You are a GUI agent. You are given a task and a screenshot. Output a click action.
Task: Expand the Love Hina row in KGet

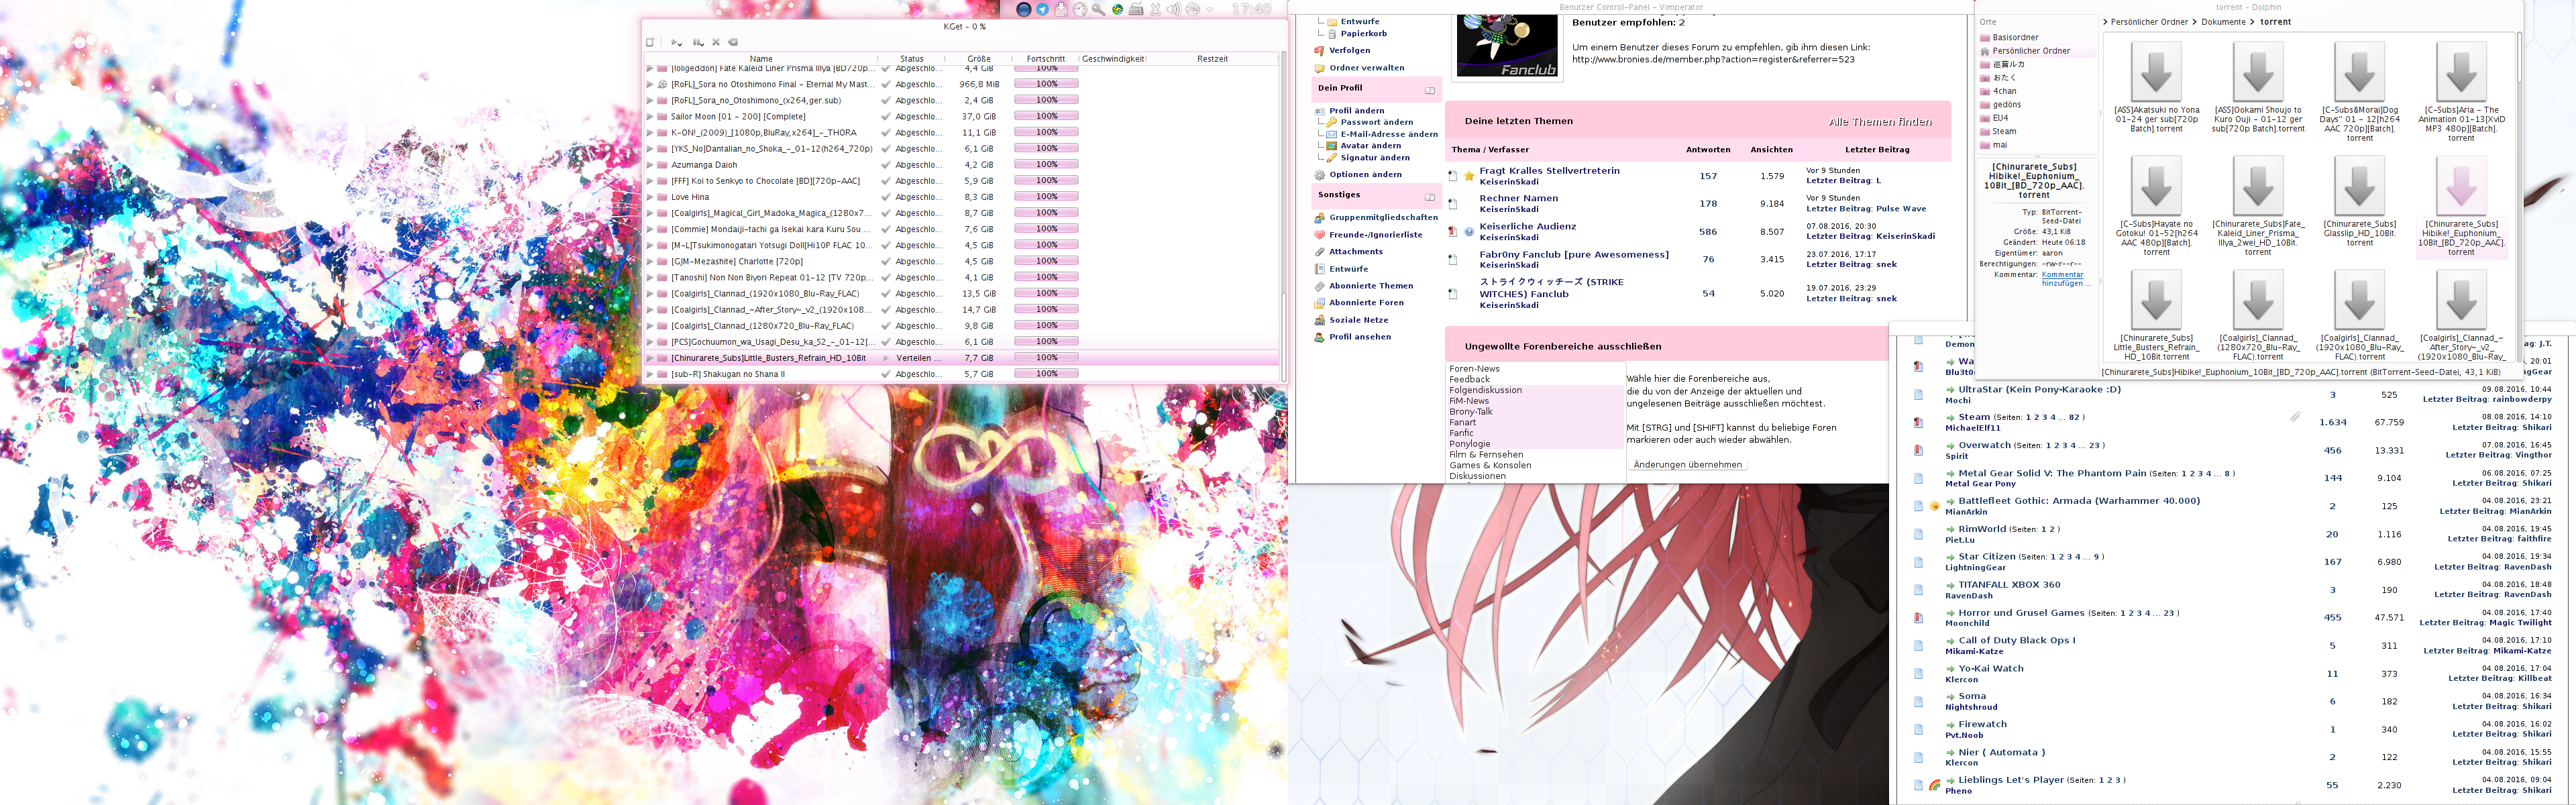click(650, 197)
